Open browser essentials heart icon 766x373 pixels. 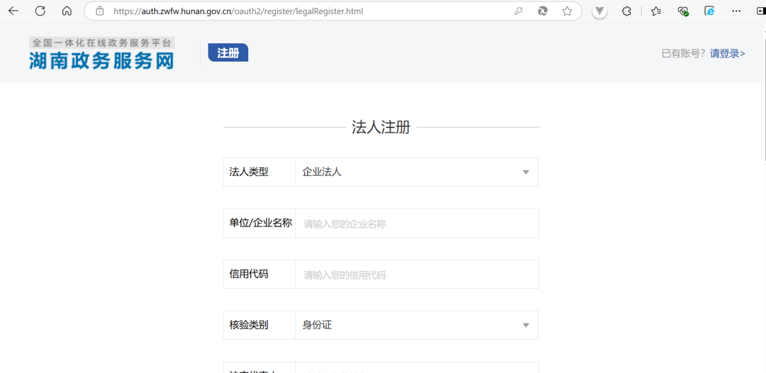click(683, 11)
